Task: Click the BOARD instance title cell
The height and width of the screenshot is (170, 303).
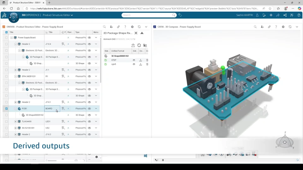Action: tap(52, 109)
